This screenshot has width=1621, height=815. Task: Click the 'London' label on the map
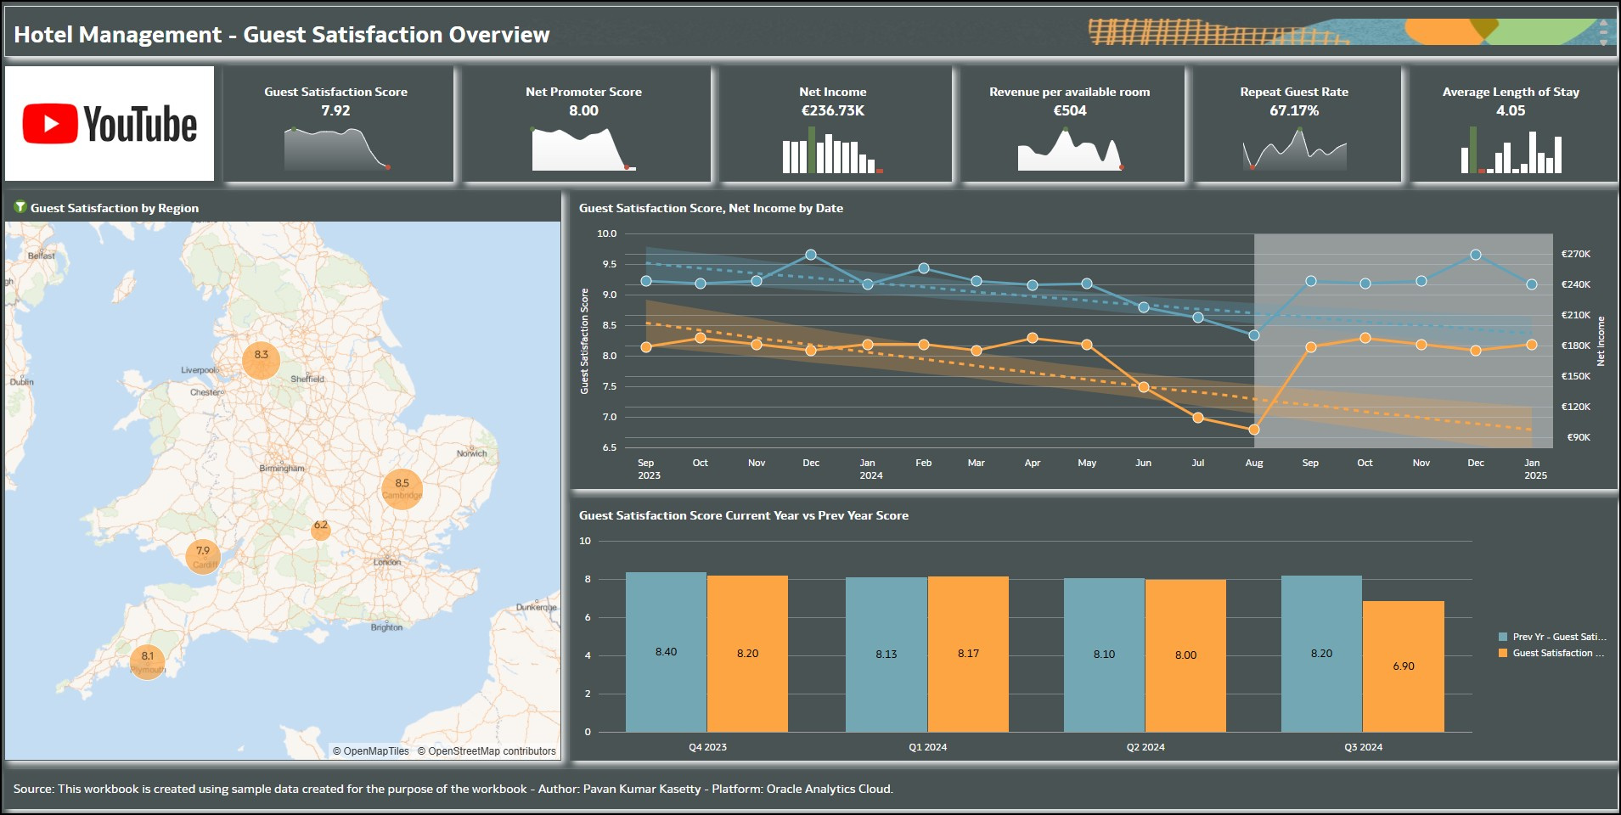pyautogui.click(x=387, y=562)
